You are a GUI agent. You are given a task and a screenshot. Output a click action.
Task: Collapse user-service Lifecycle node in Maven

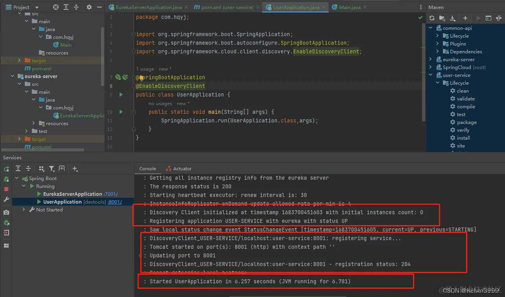[438, 83]
